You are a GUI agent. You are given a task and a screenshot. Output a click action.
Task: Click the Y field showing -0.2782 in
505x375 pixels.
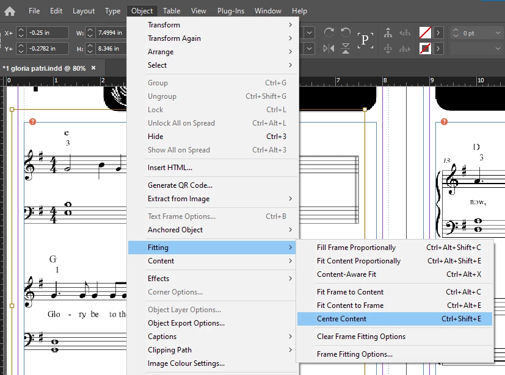click(48, 48)
